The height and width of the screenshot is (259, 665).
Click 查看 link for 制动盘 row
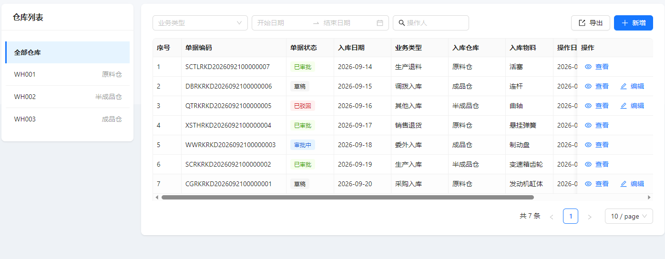tap(602, 145)
